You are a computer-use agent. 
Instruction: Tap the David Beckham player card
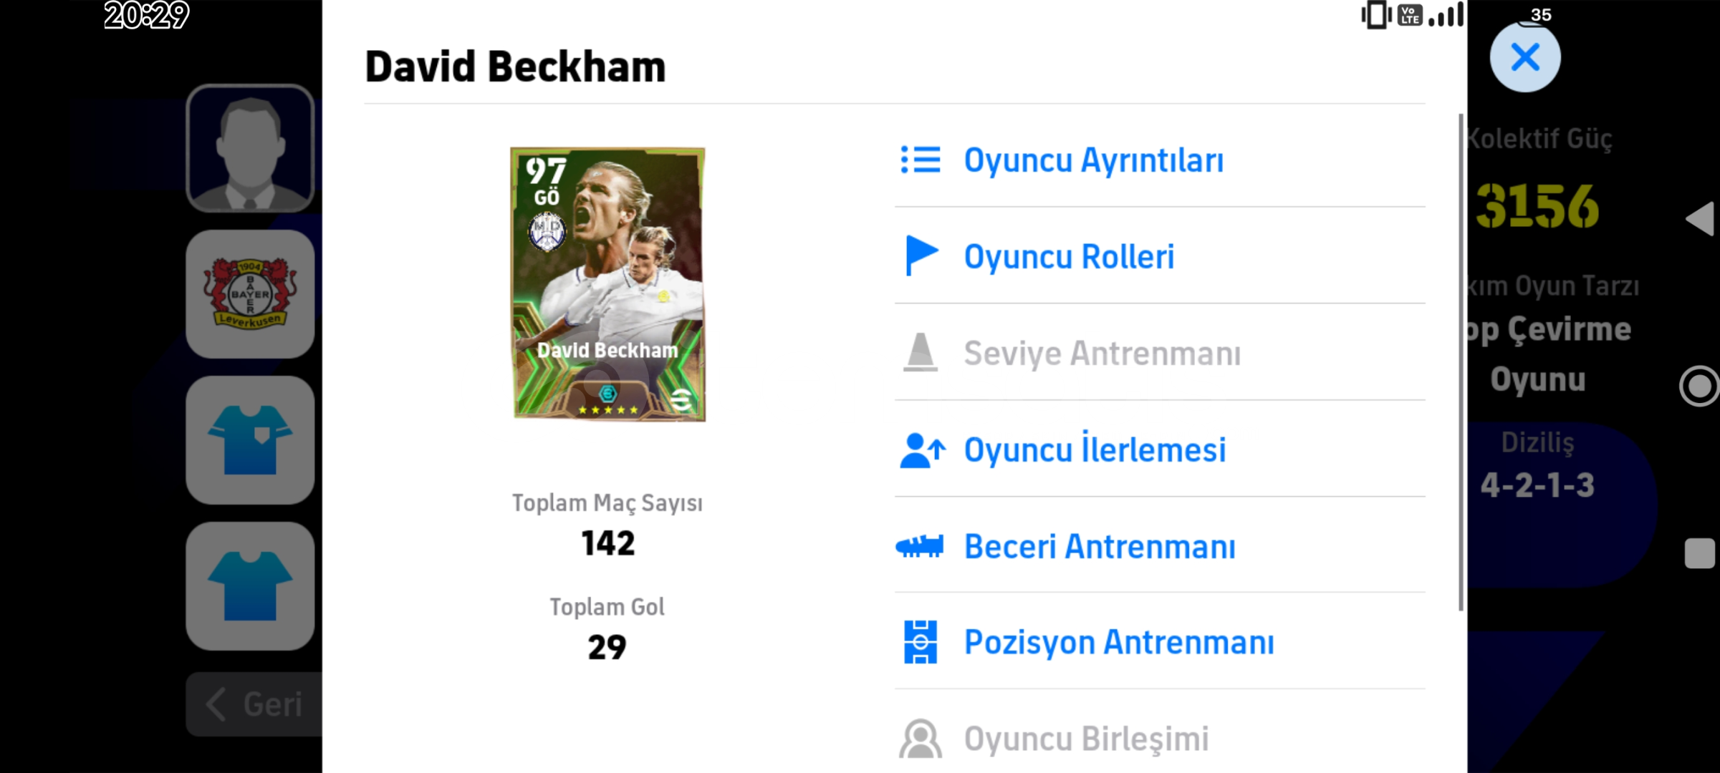tap(608, 284)
